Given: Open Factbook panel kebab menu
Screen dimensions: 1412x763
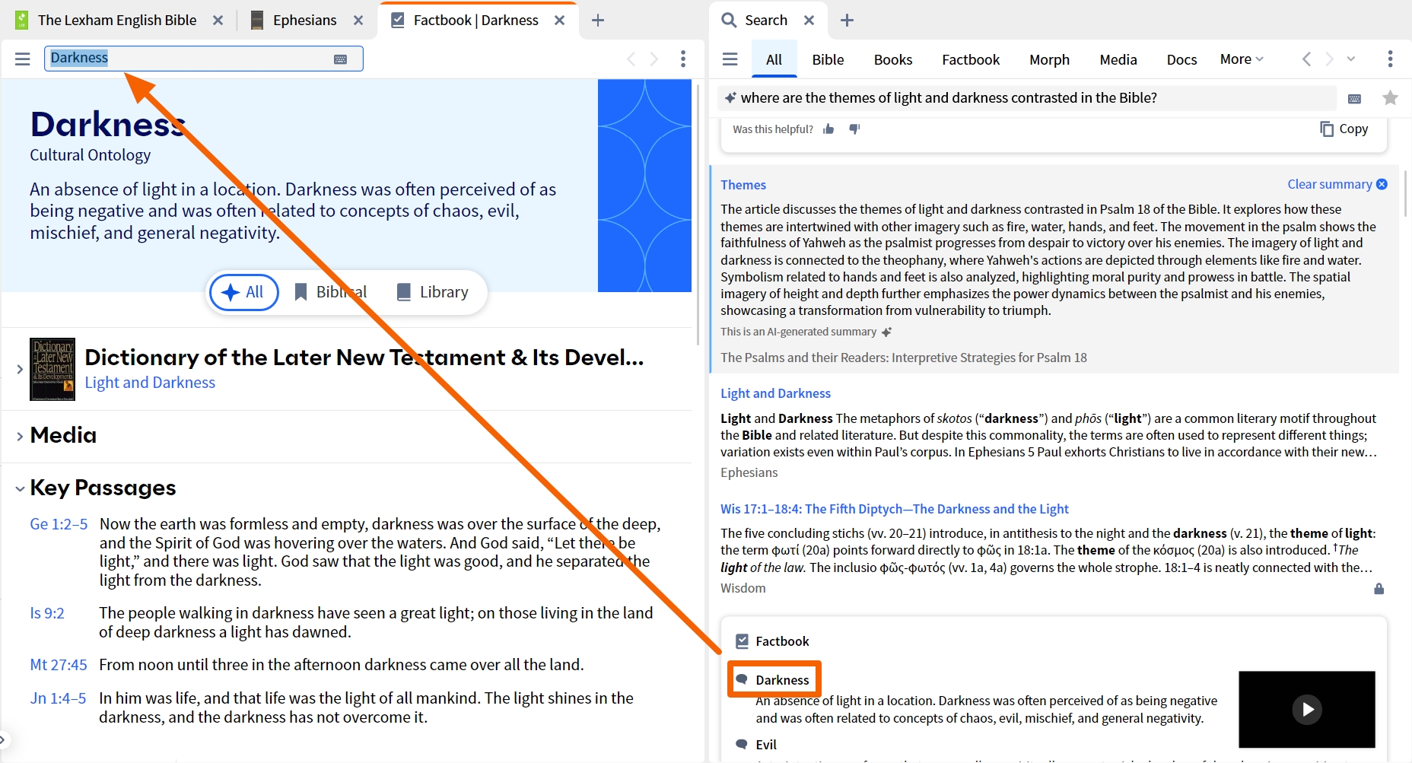Looking at the screenshot, I should tap(683, 59).
